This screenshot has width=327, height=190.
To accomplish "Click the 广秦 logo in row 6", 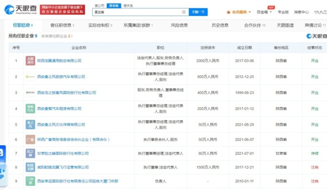I will coord(30,139).
